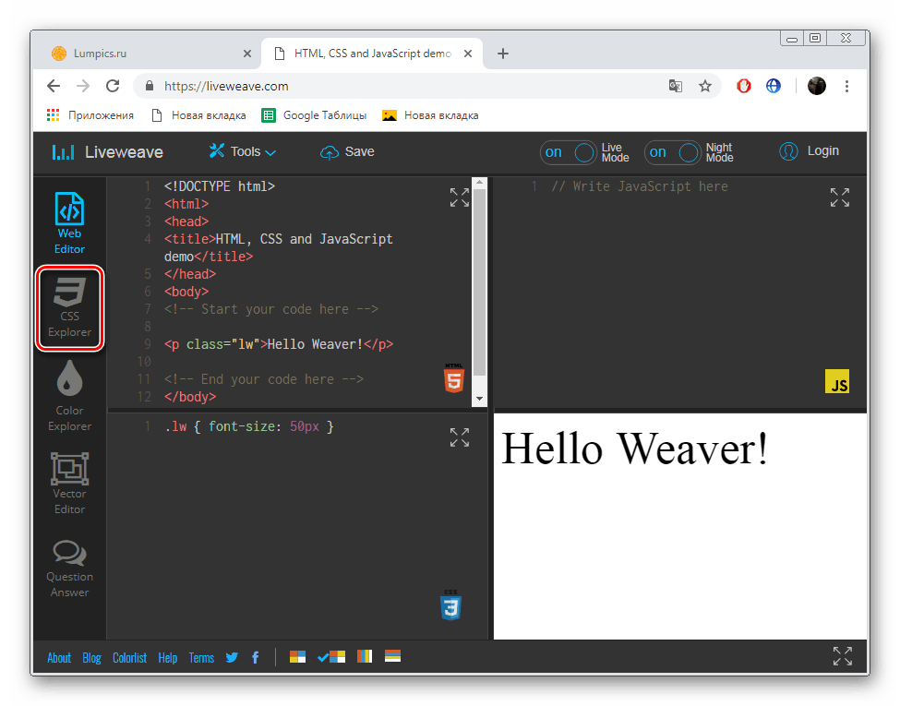Toggle Live Mode off

point(569,153)
